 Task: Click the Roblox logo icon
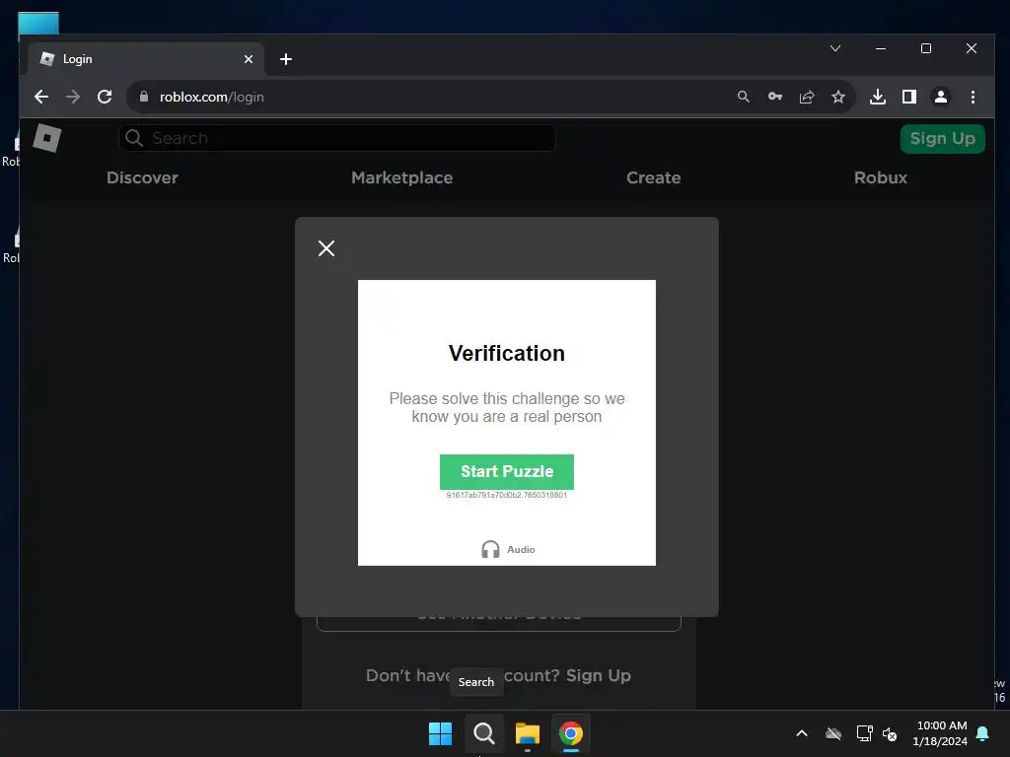tap(47, 138)
